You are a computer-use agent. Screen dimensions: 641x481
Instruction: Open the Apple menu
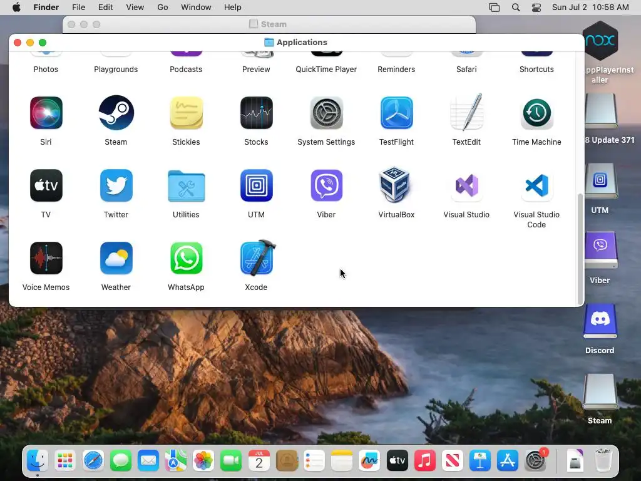click(16, 8)
